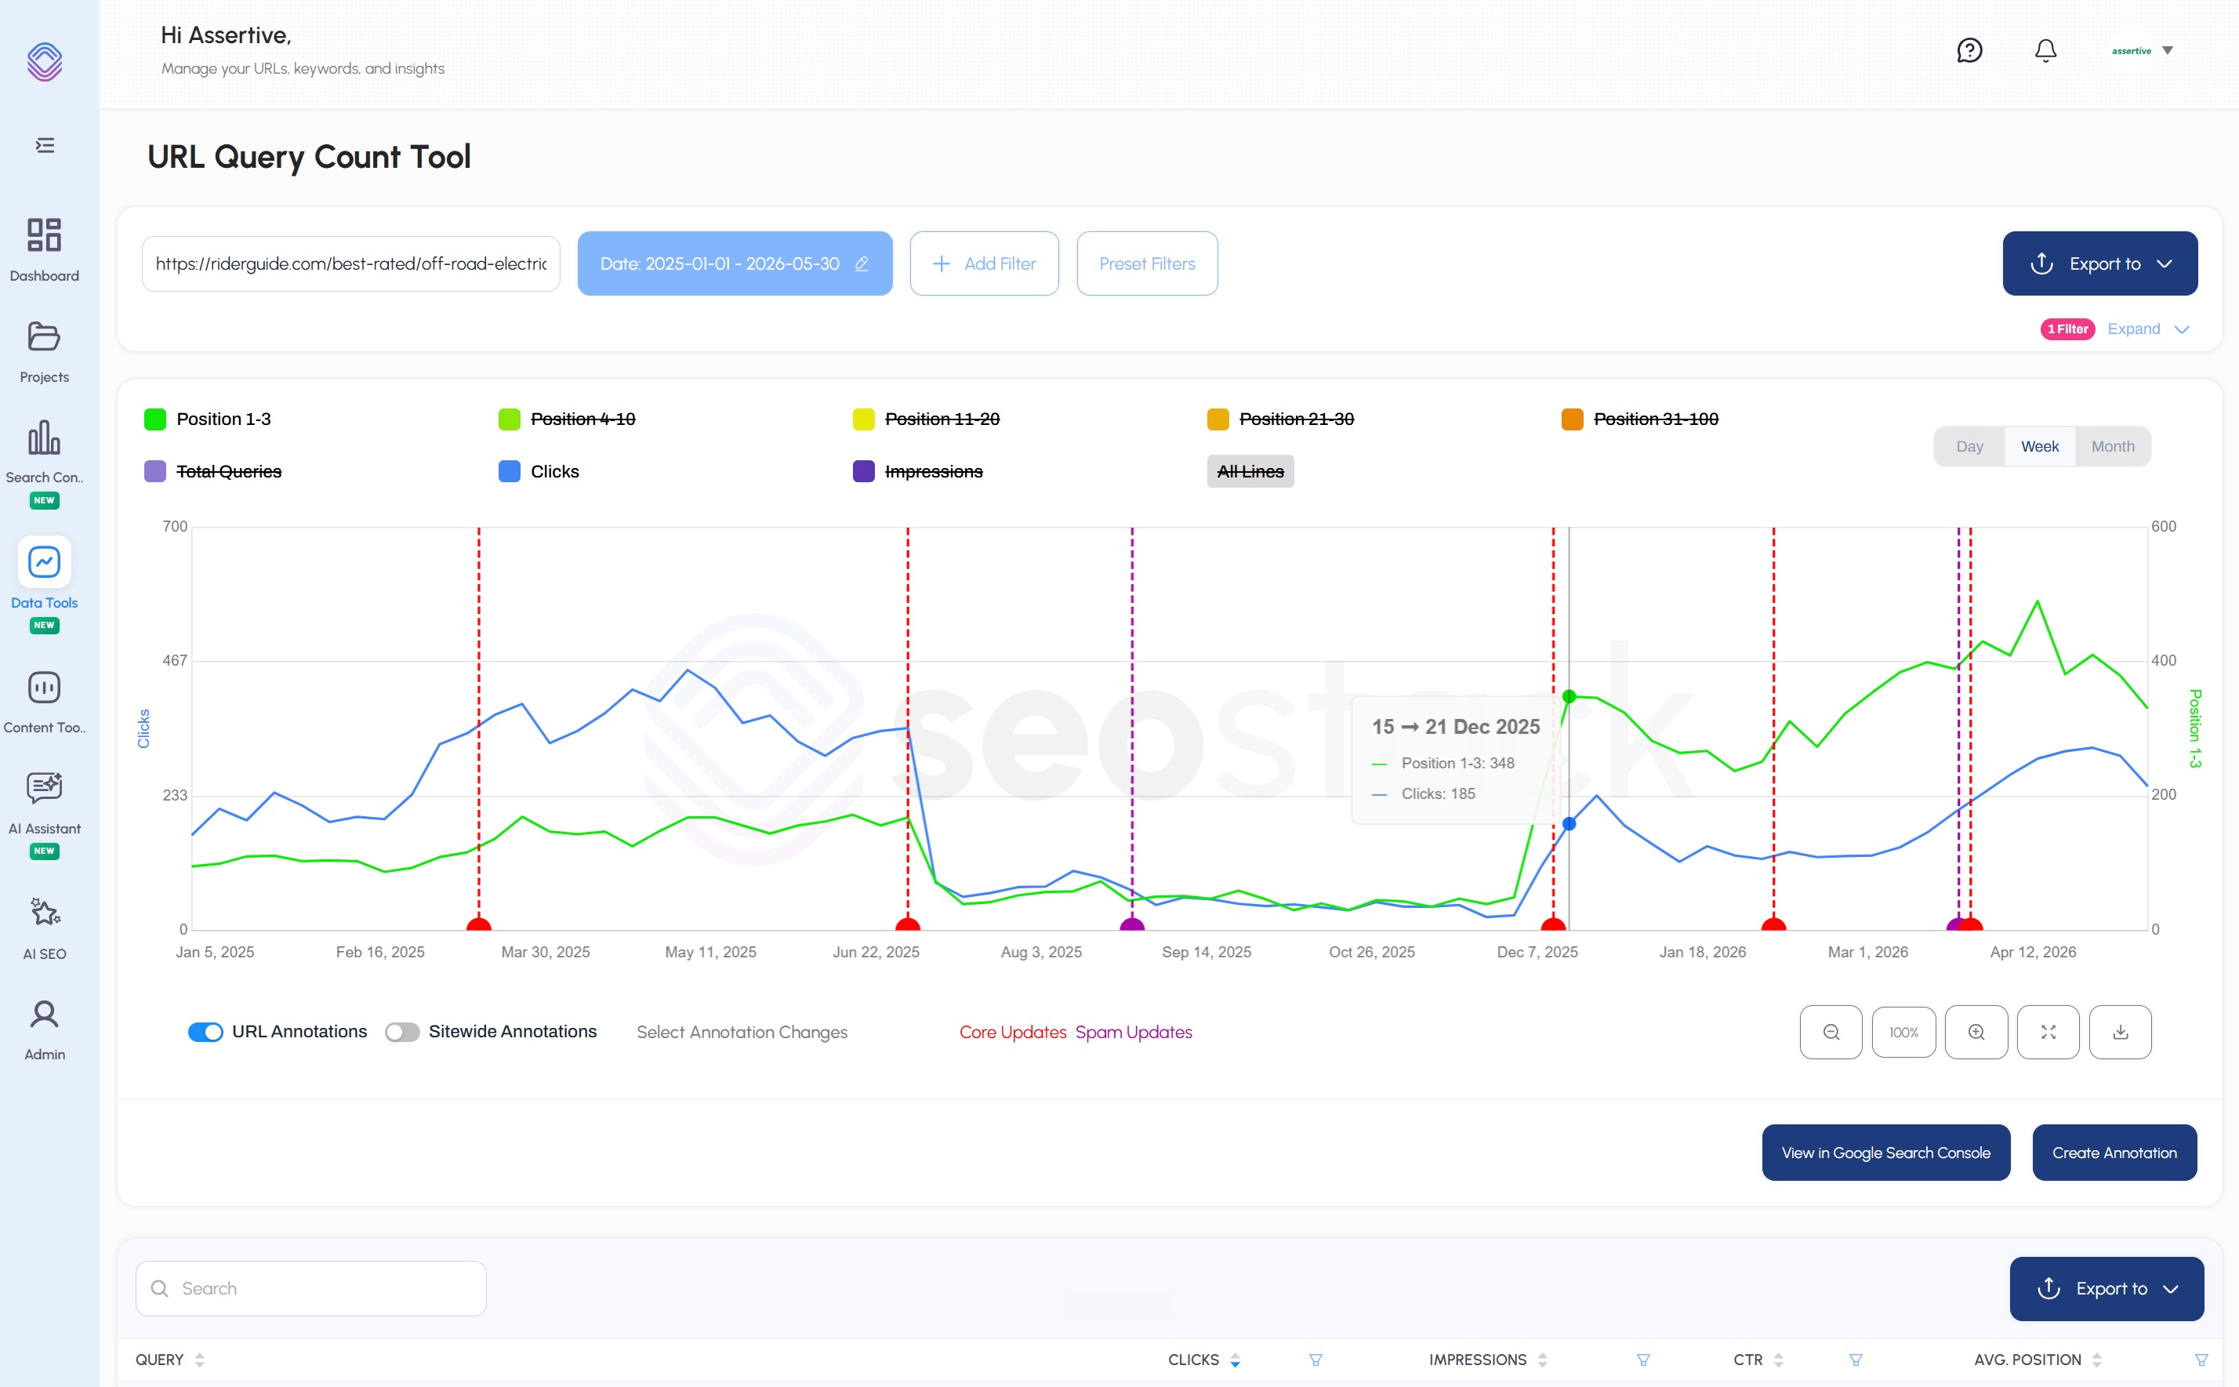The height and width of the screenshot is (1387, 2239).
Task: Open Select Annotation Changes dropdown
Action: pos(741,1032)
